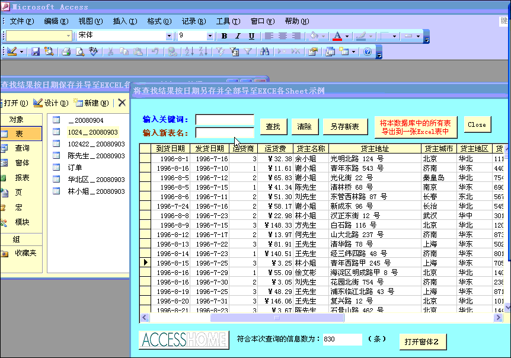This screenshot has height=358, width=511.
Task: Sort ascending with the A-Z icon
Action: coord(189,52)
